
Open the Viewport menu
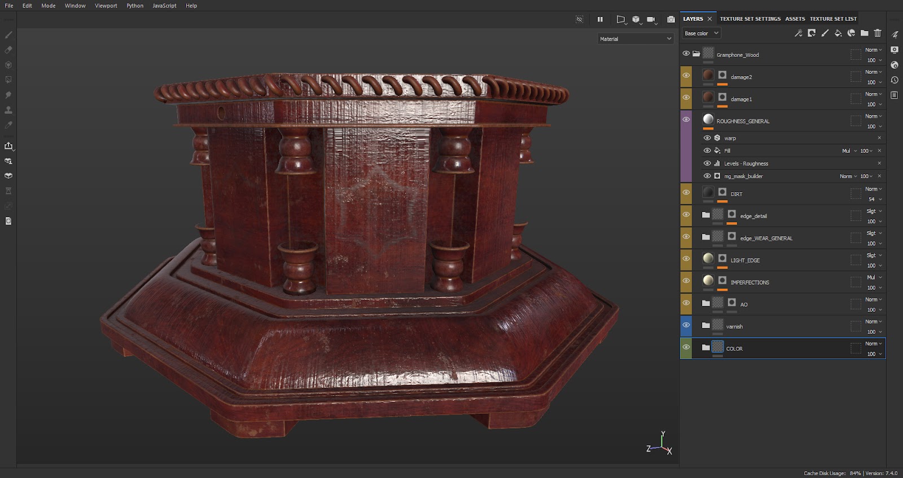tap(106, 6)
